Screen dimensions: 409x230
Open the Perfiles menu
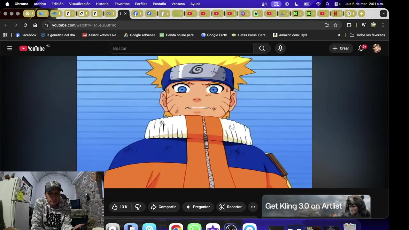pyautogui.click(x=141, y=4)
